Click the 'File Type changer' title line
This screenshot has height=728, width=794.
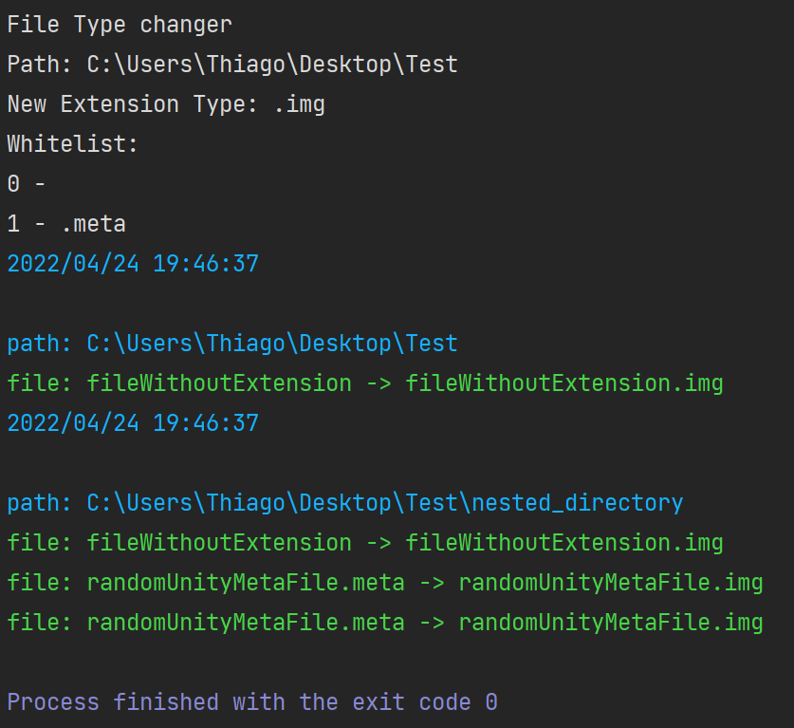120,25
